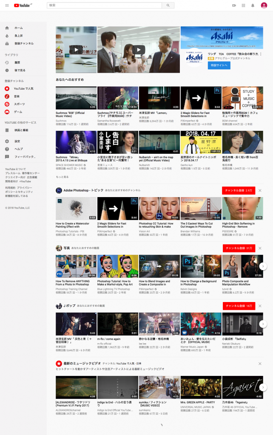The height and width of the screenshot is (435, 273).
Task: Open 設定 (Settings) in the sidebar
Action: coord(17,141)
